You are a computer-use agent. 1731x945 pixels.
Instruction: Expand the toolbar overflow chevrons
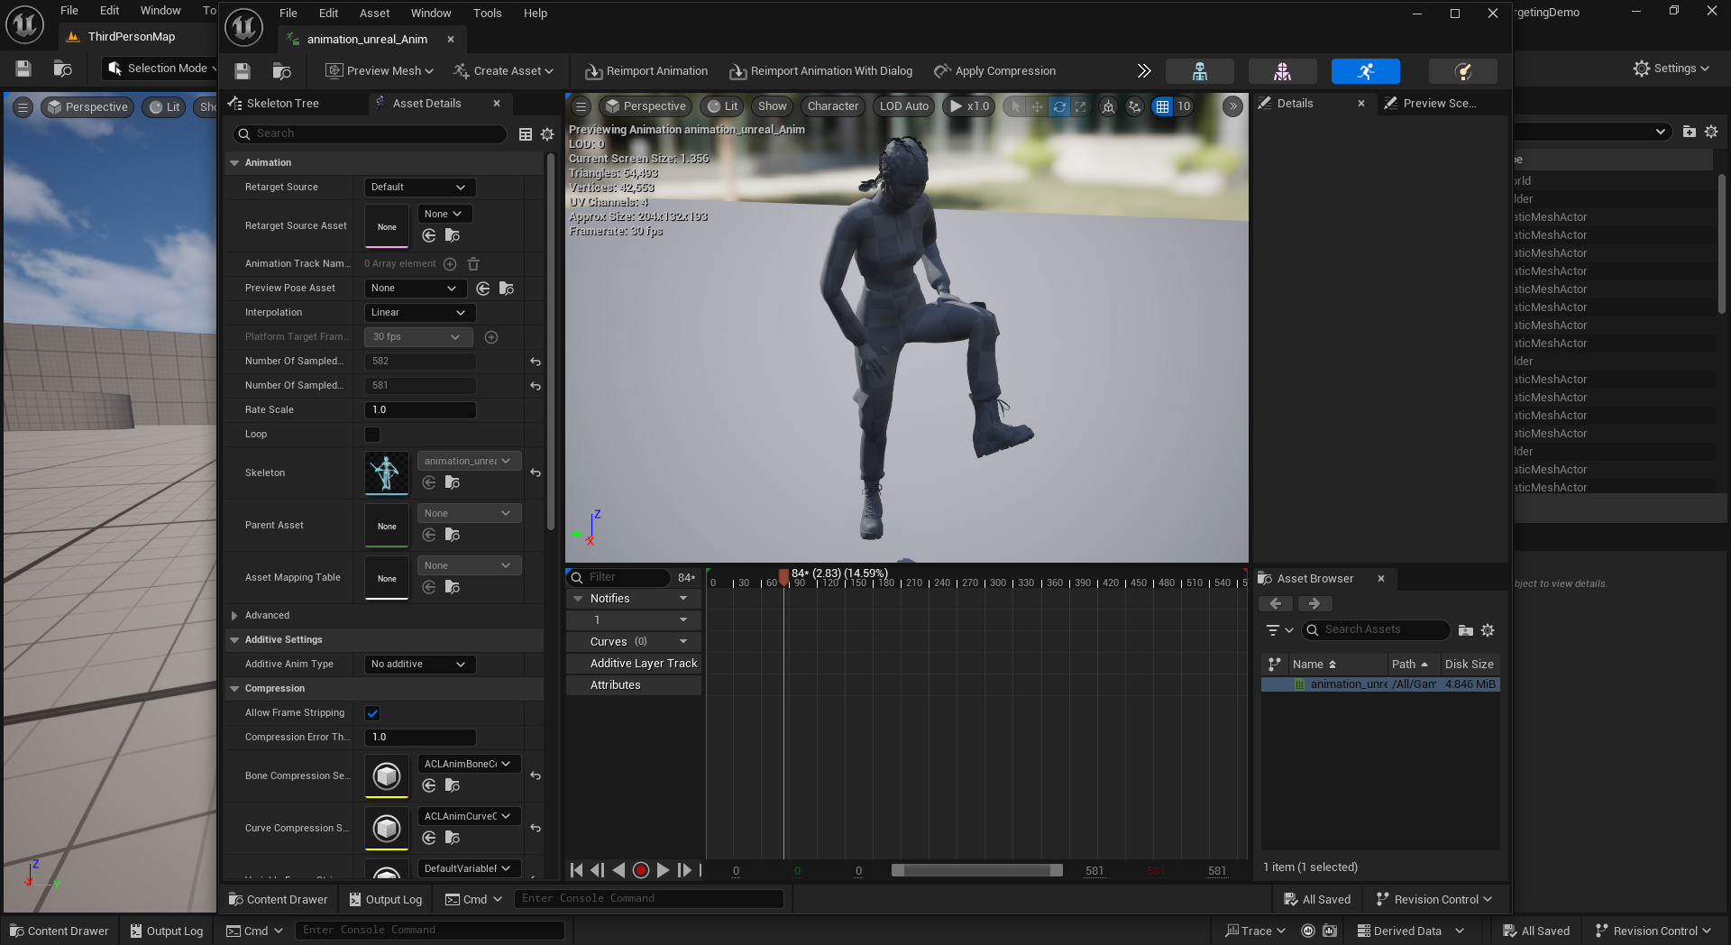coord(1144,71)
